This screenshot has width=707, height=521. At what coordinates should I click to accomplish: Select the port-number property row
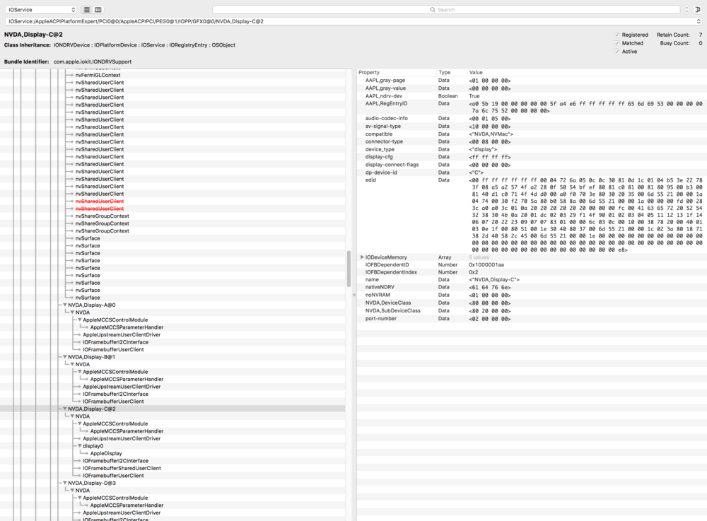pos(532,319)
